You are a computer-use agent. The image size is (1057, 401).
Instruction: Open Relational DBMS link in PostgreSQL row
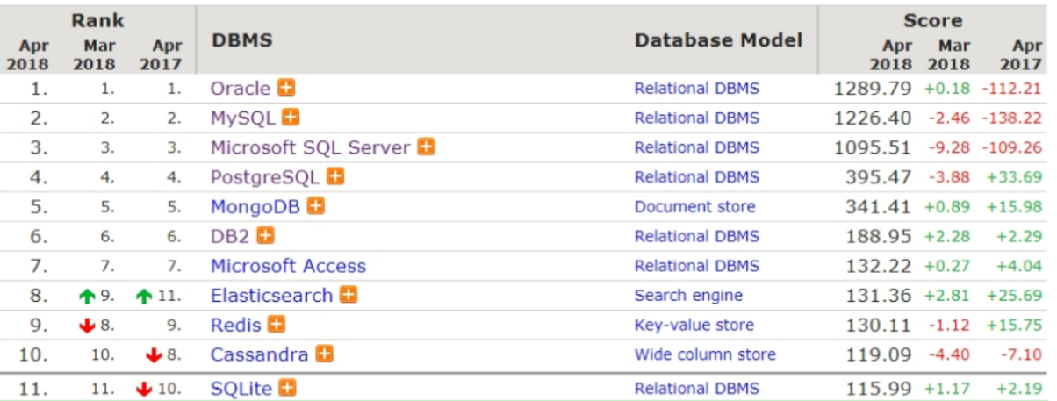697,177
